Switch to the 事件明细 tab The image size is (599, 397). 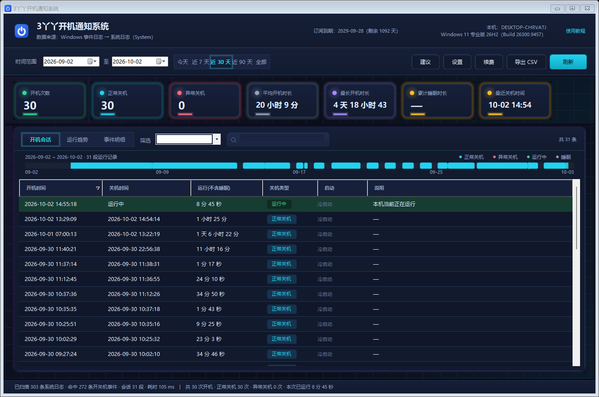(x=115, y=139)
